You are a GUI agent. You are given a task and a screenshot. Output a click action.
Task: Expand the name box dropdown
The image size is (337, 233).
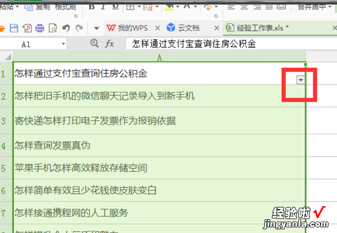pyautogui.click(x=63, y=44)
